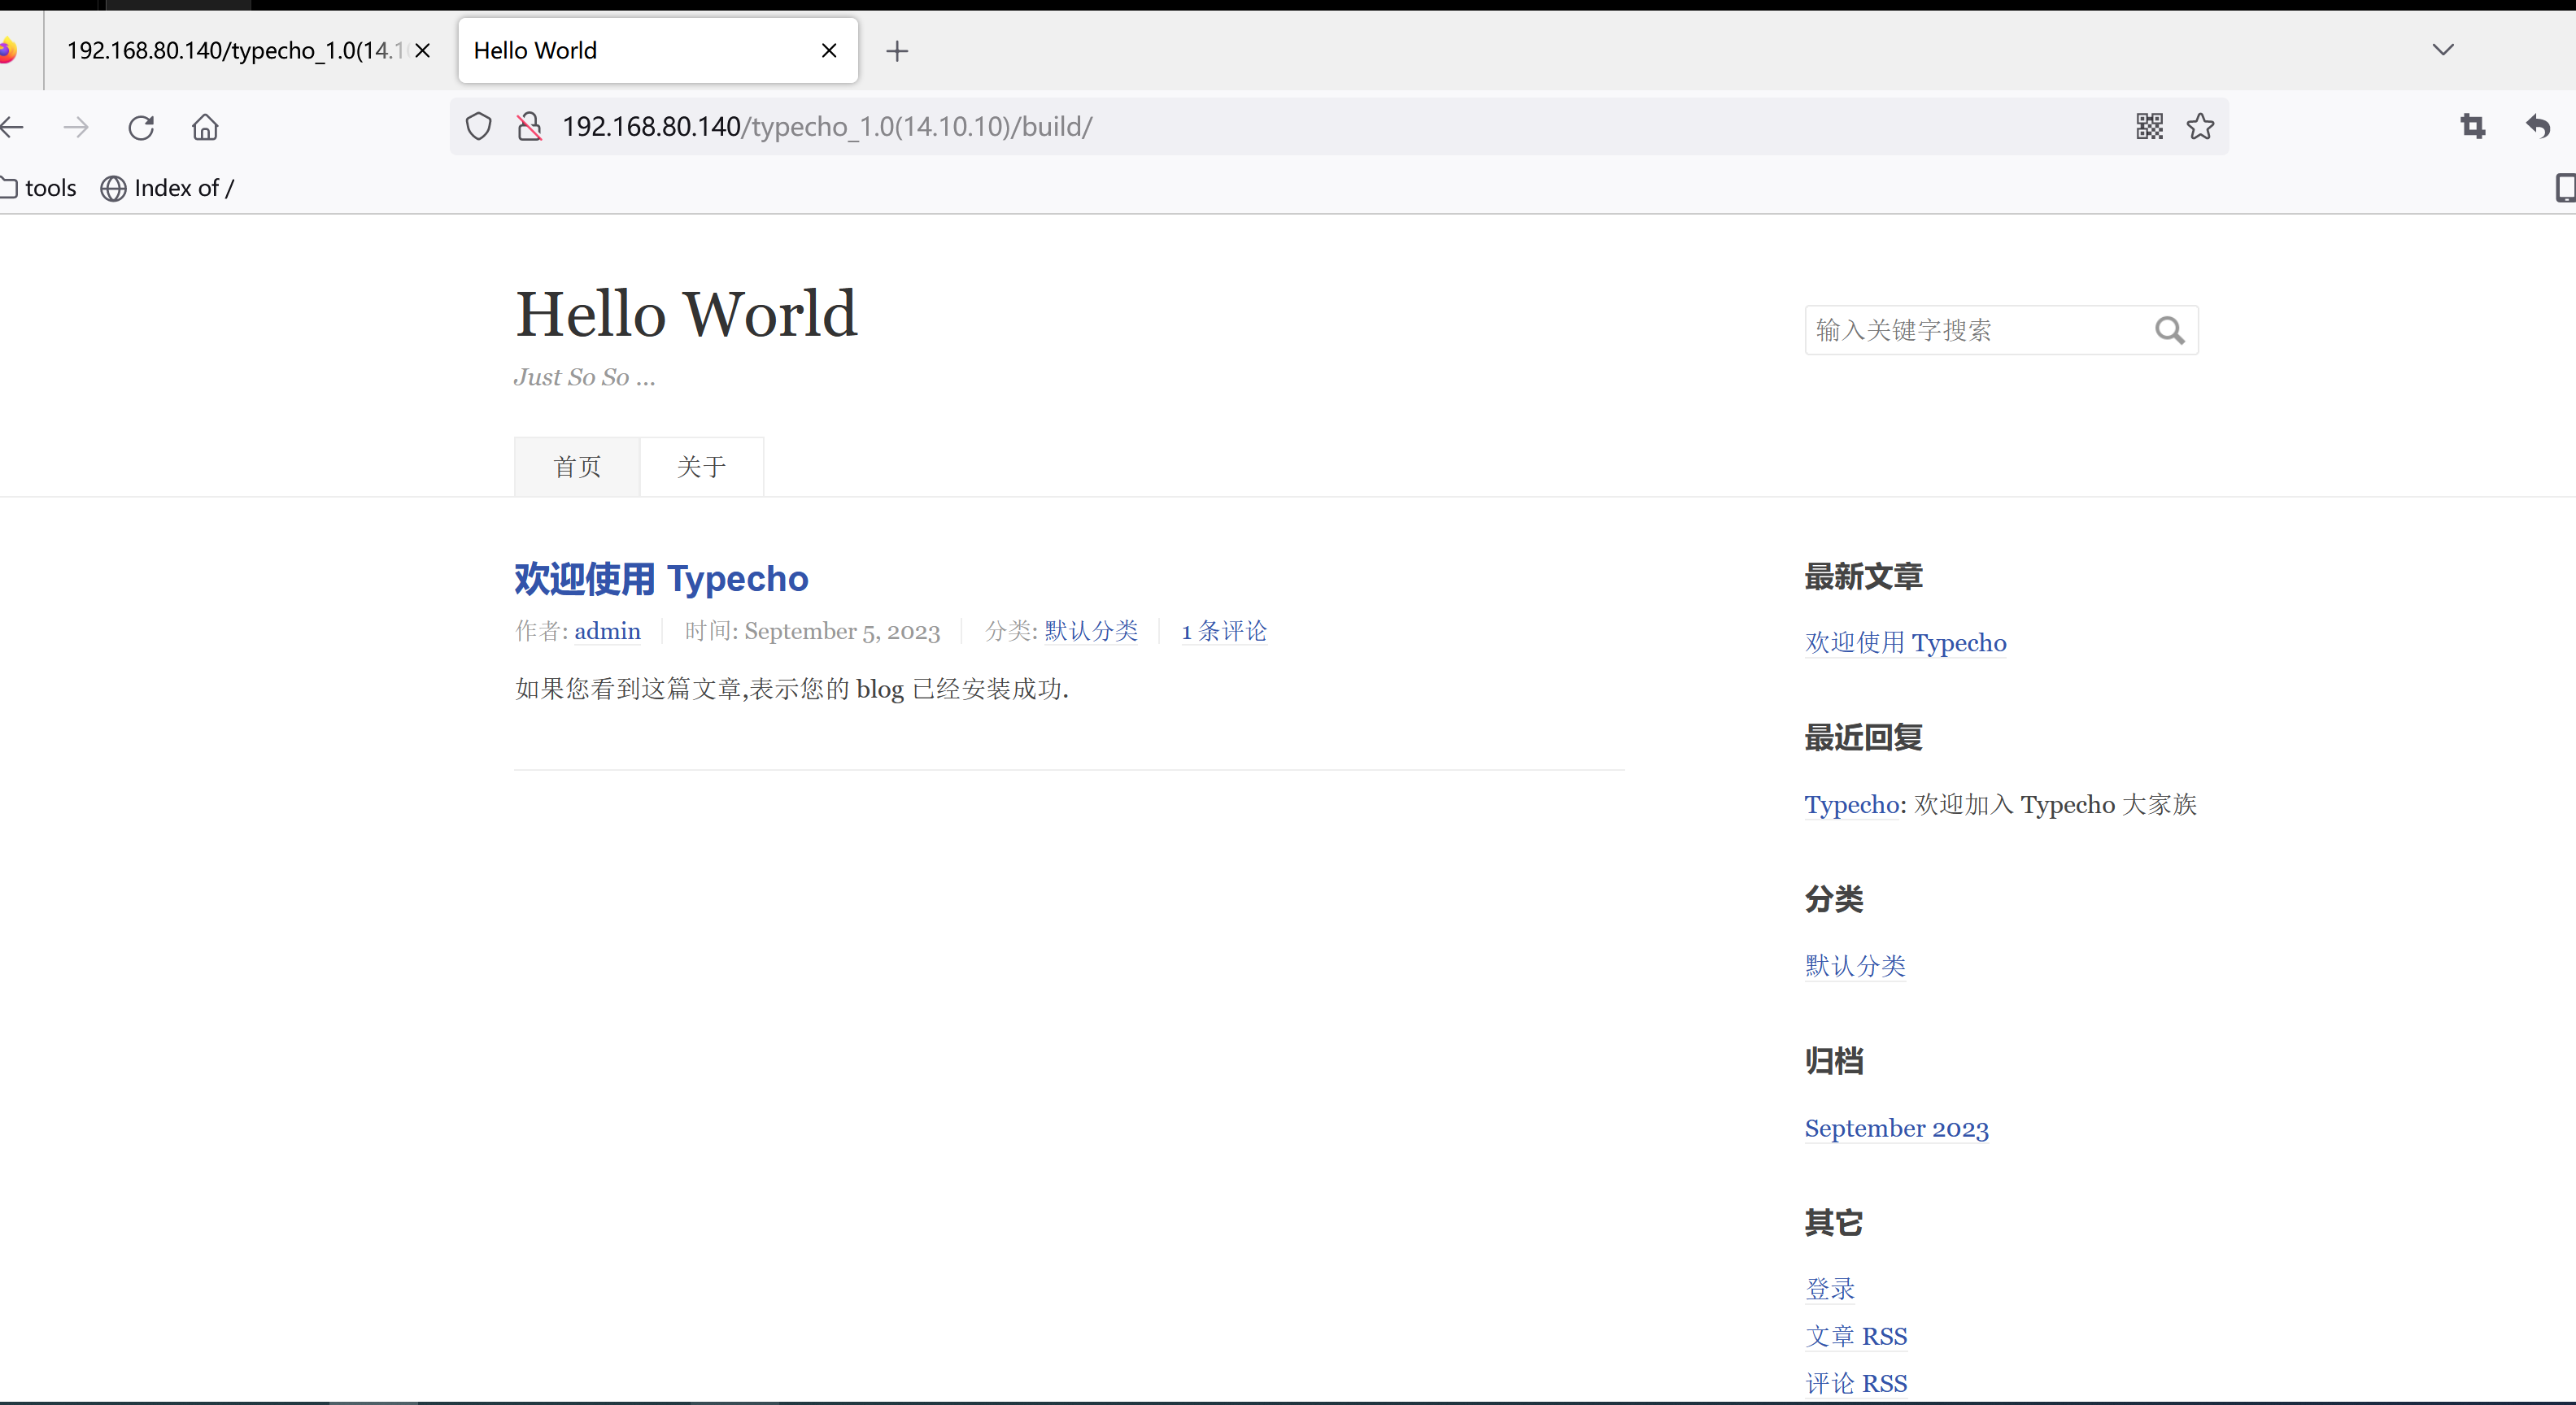Image resolution: width=2576 pixels, height=1405 pixels.
Task: Click the search magnifier icon on blog
Action: click(2169, 331)
